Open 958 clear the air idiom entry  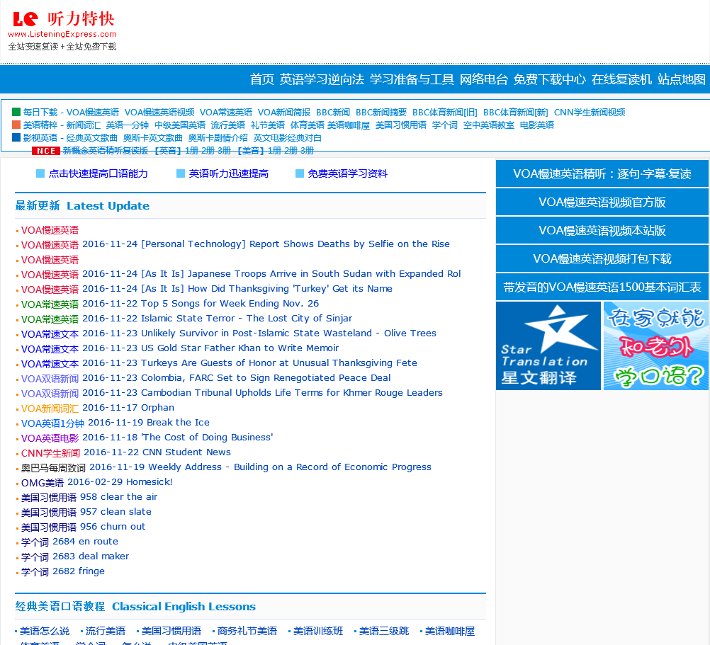point(118,497)
